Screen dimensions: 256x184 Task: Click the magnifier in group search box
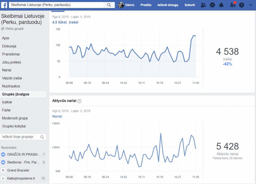point(42,137)
